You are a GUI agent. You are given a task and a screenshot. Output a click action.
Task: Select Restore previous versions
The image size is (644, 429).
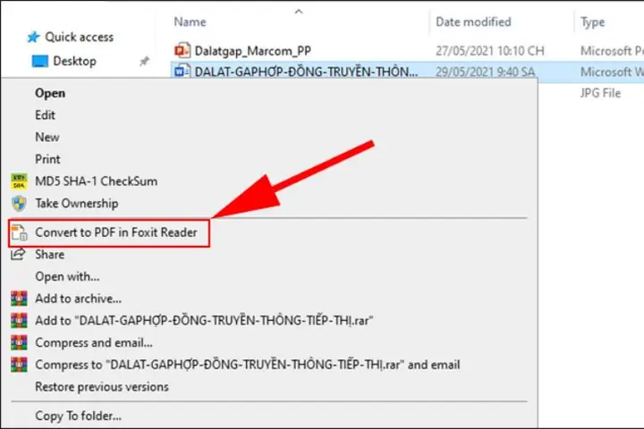pyautogui.click(x=102, y=387)
